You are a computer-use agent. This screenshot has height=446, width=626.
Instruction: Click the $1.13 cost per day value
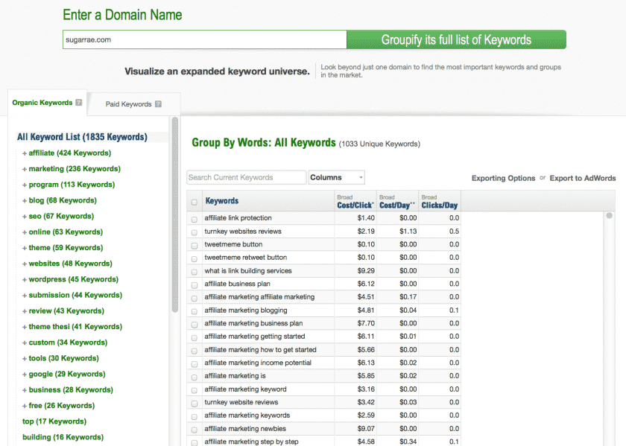(x=408, y=231)
